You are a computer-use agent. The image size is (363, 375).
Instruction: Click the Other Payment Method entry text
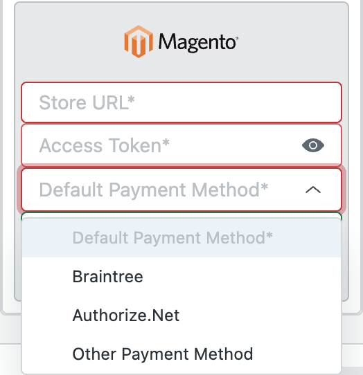(x=163, y=354)
